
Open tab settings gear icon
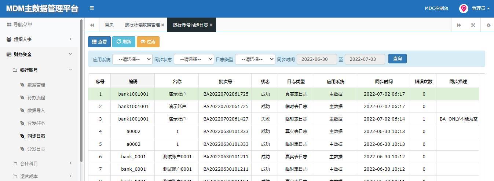tap(488, 25)
